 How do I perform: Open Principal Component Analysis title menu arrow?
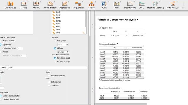(x=138, y=20)
